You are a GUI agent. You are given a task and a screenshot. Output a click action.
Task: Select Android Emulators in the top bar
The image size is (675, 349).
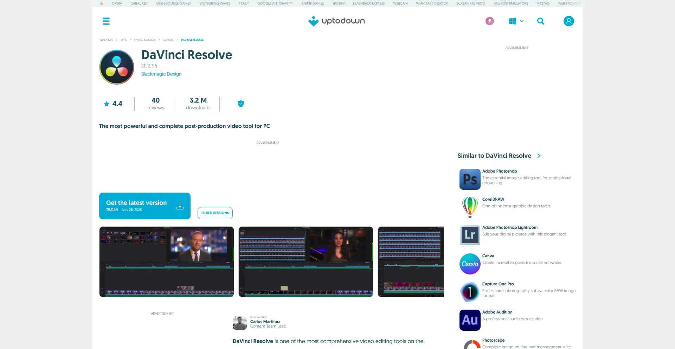click(510, 4)
